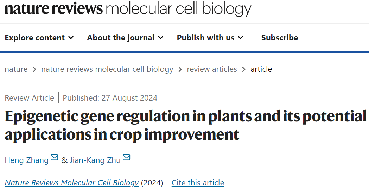Click the chevron after the nature breadcrumb
The width and height of the screenshot is (369, 189).
click(34, 69)
